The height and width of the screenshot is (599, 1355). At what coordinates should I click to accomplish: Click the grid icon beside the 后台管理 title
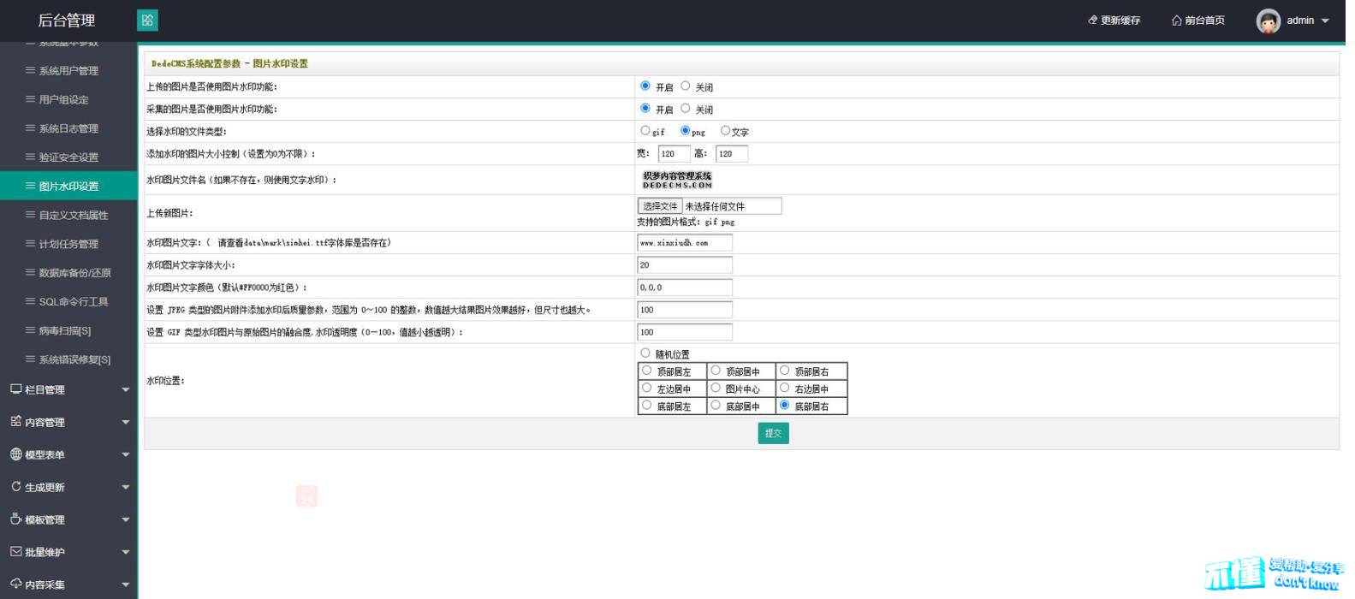[x=147, y=21]
